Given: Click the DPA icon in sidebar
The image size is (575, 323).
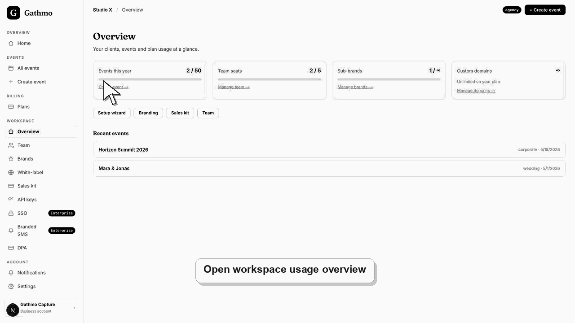Looking at the screenshot, I should (11, 248).
